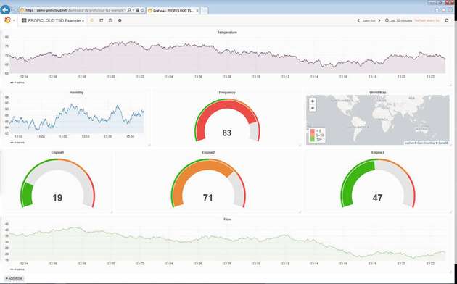The width and height of the screenshot is (457, 284).
Task: Click the Engine1 gauge value 19
Action: [57, 198]
